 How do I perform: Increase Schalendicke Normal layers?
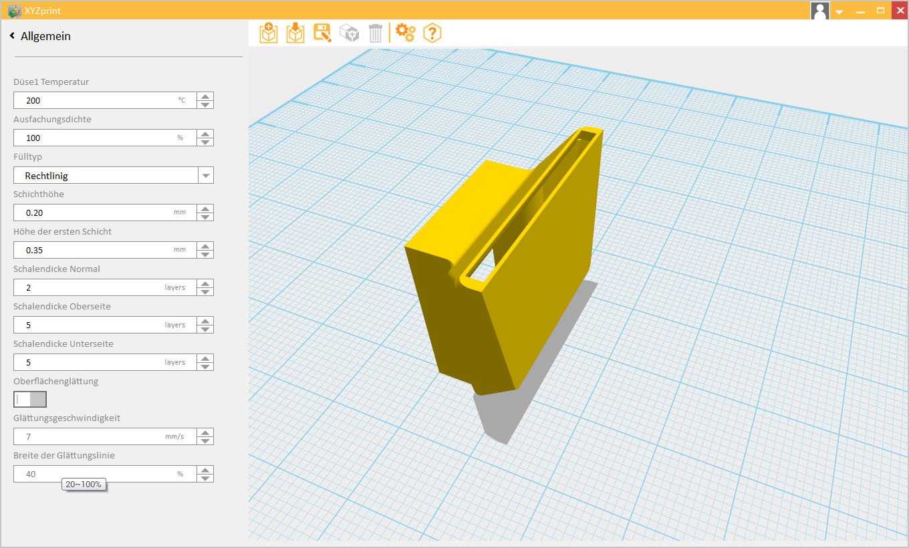click(x=206, y=284)
